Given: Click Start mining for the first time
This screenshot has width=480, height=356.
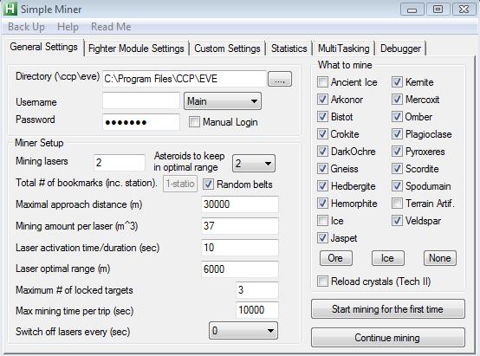Looking at the screenshot, I should 388,309.
